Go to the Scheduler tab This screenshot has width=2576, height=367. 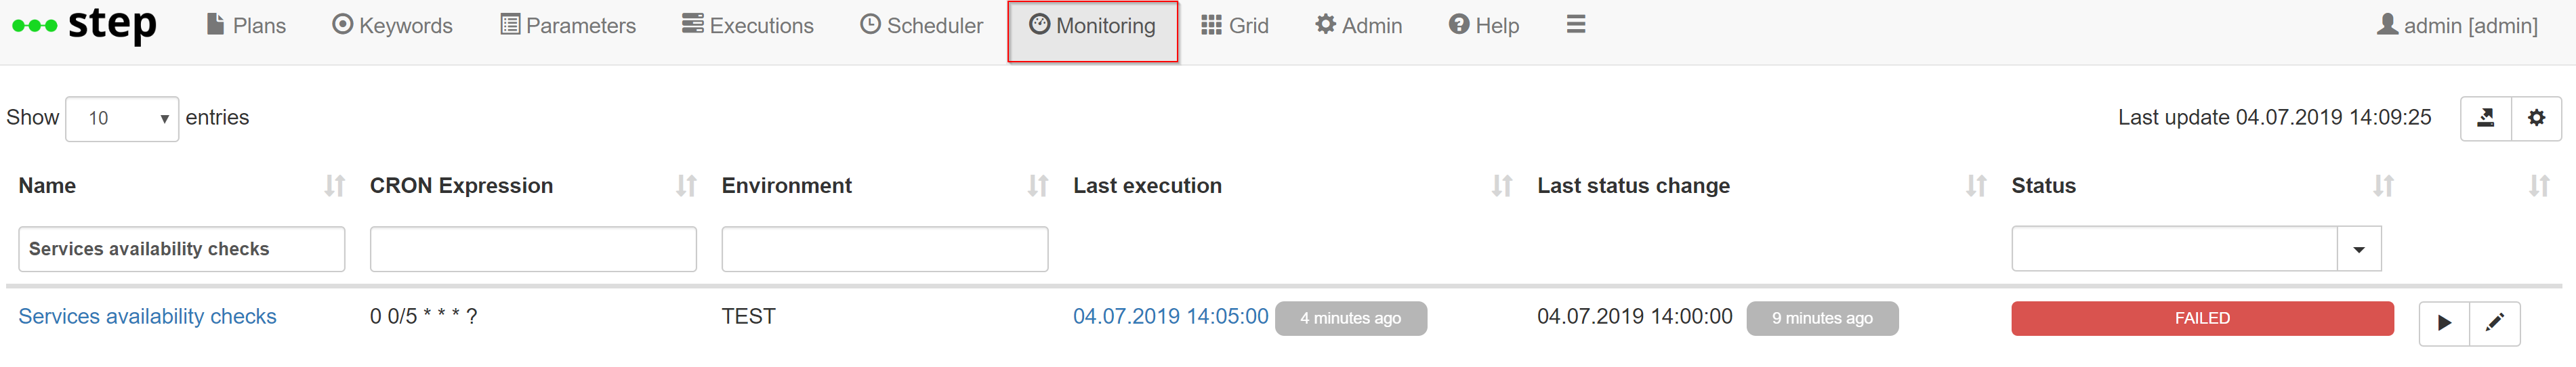pyautogui.click(x=922, y=26)
